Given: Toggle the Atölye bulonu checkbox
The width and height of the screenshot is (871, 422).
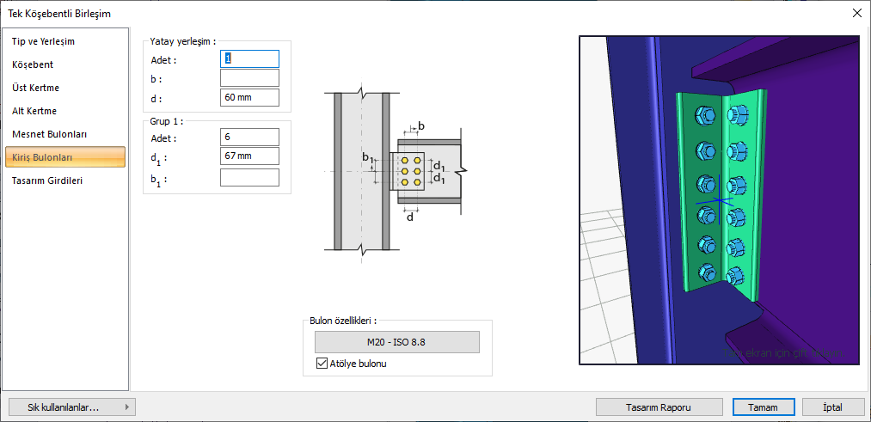Looking at the screenshot, I should tap(321, 364).
